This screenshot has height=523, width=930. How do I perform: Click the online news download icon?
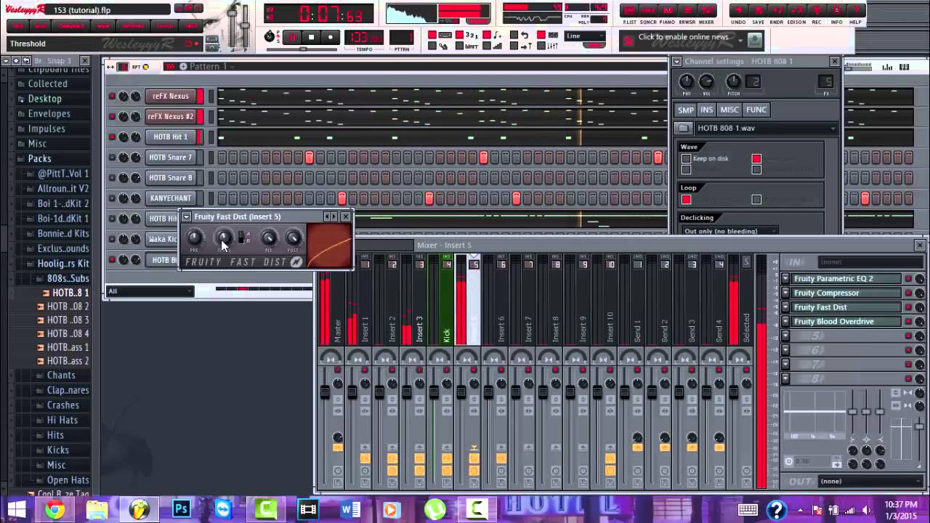pos(755,41)
